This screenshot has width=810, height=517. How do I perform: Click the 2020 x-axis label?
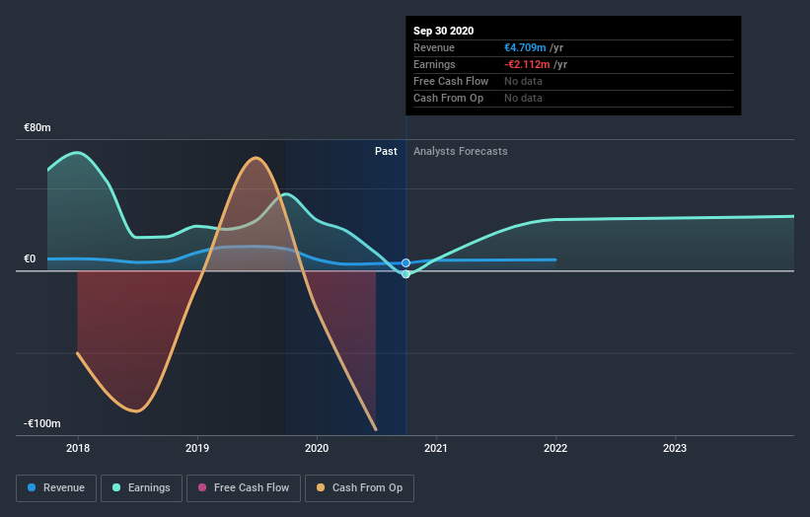[317, 448]
